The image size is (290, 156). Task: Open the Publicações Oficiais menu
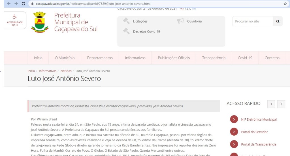click(x=174, y=58)
